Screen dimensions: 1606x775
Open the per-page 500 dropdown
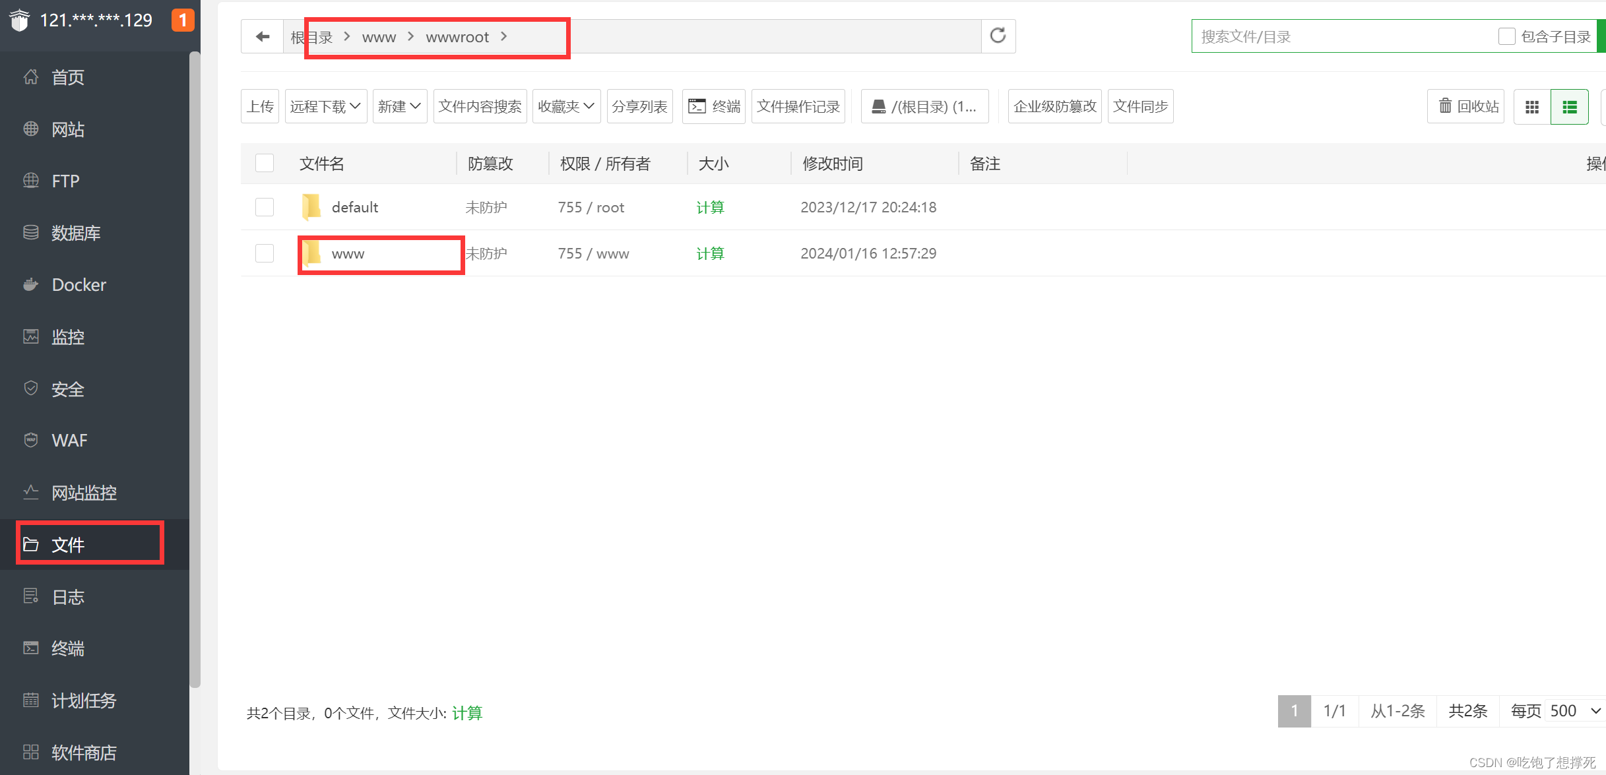[1575, 711]
